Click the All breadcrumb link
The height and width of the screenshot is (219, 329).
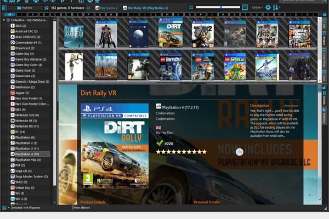pos(88,8)
